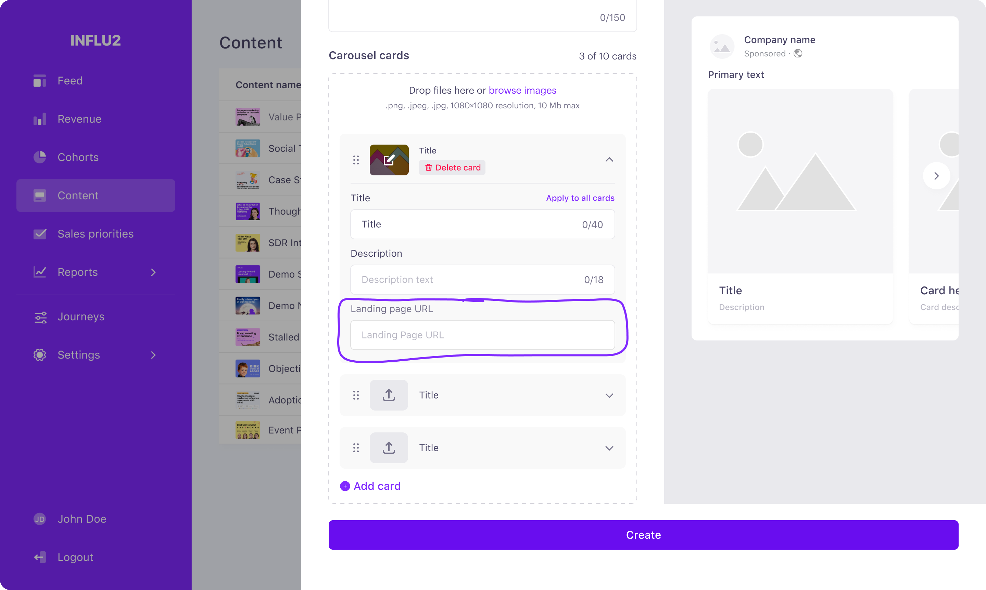Viewport: 986px width, 590px height.
Task: Click the upload icon on second card
Action: coord(389,395)
